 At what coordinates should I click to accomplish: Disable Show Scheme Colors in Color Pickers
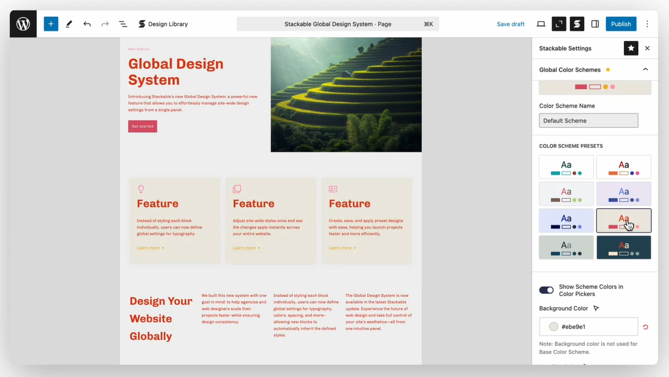[546, 290]
